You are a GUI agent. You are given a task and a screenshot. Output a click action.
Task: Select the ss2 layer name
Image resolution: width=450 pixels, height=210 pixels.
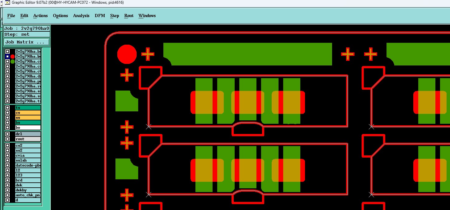point(28,150)
